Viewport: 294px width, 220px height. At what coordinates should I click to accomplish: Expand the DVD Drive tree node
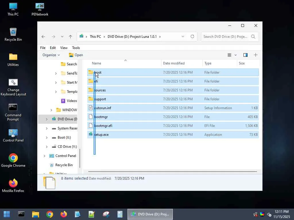[x=47, y=119]
